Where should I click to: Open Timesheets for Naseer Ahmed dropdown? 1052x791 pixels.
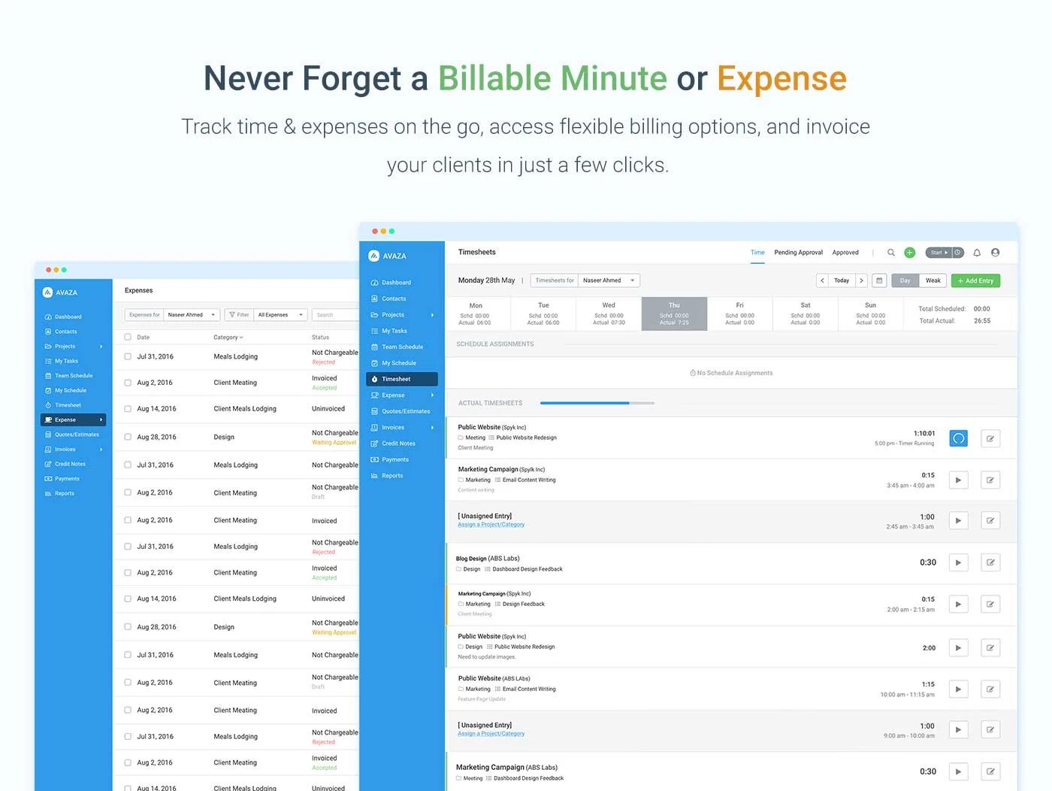(609, 280)
